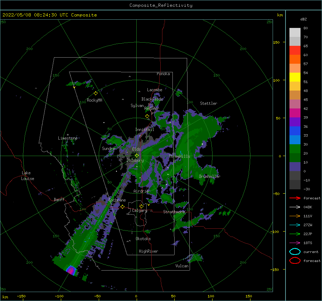Select the yellow radar-site diamond at map center
The width and height of the screenshot is (322, 301).
[x=137, y=156]
